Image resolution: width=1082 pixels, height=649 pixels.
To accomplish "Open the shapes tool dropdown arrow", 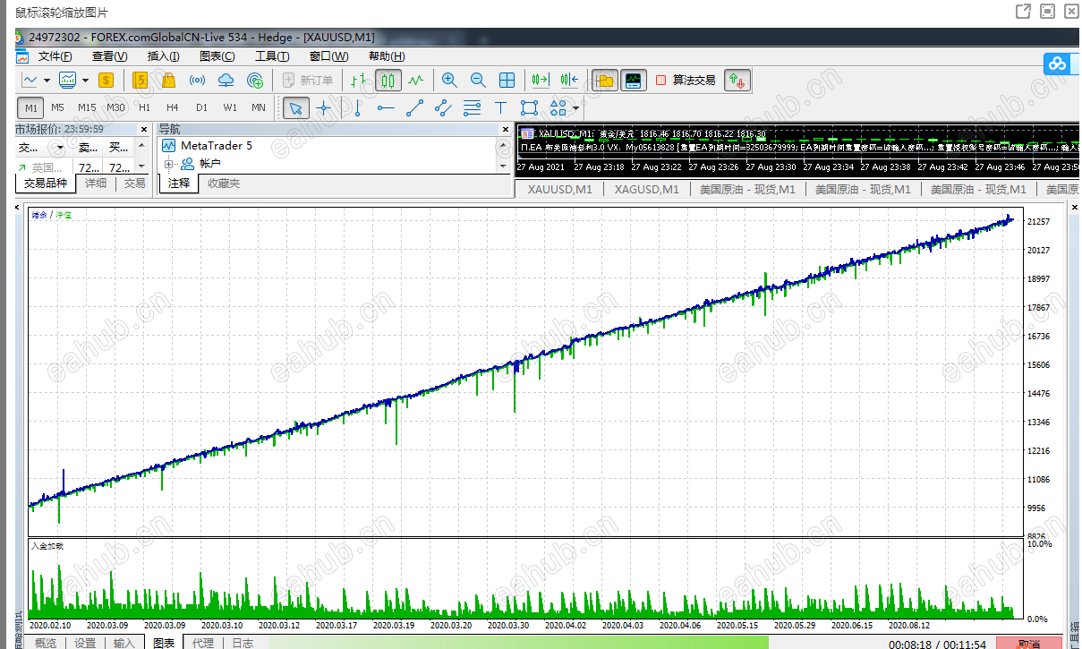I will point(575,108).
